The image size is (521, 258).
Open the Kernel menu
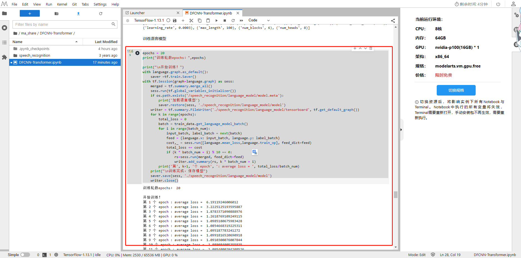pos(62,4)
